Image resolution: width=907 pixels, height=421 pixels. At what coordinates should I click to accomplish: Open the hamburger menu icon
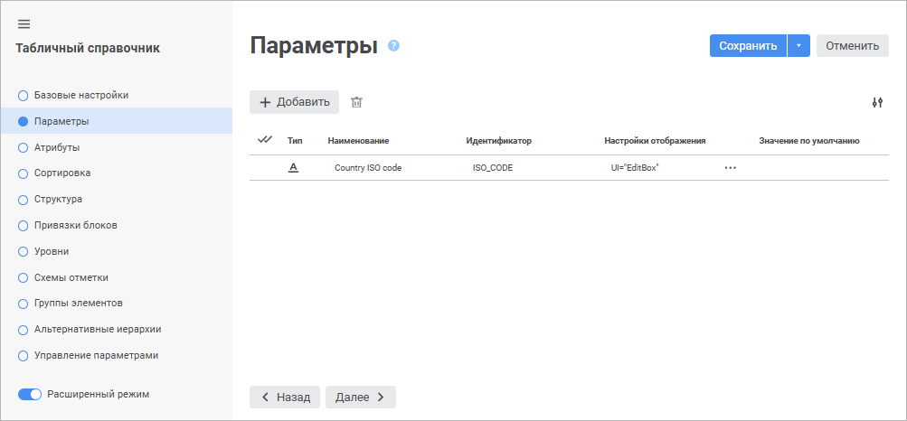[x=24, y=24]
